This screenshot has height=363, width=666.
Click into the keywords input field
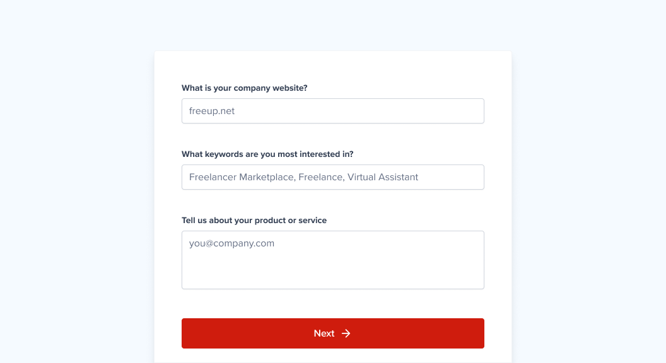click(x=332, y=177)
